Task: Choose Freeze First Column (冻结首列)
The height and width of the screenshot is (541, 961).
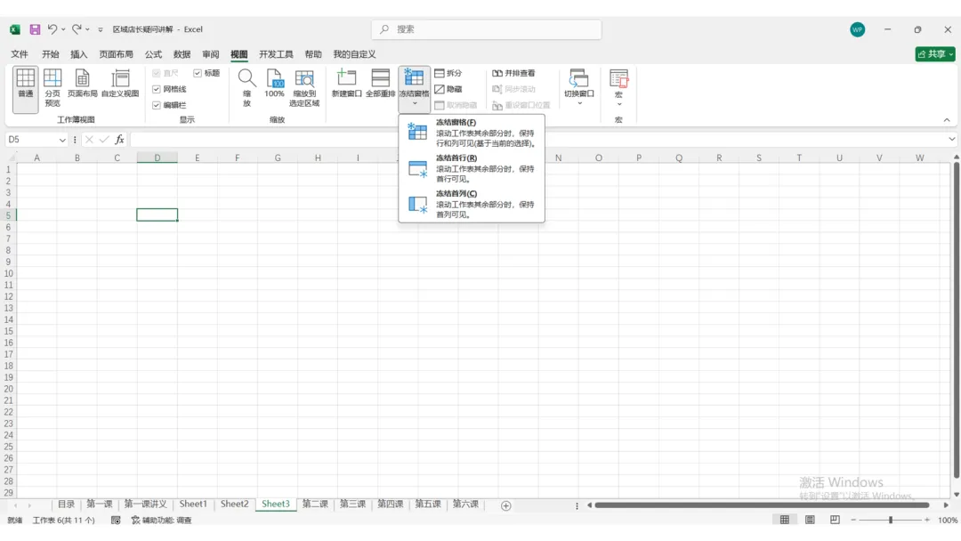Action: (472, 204)
